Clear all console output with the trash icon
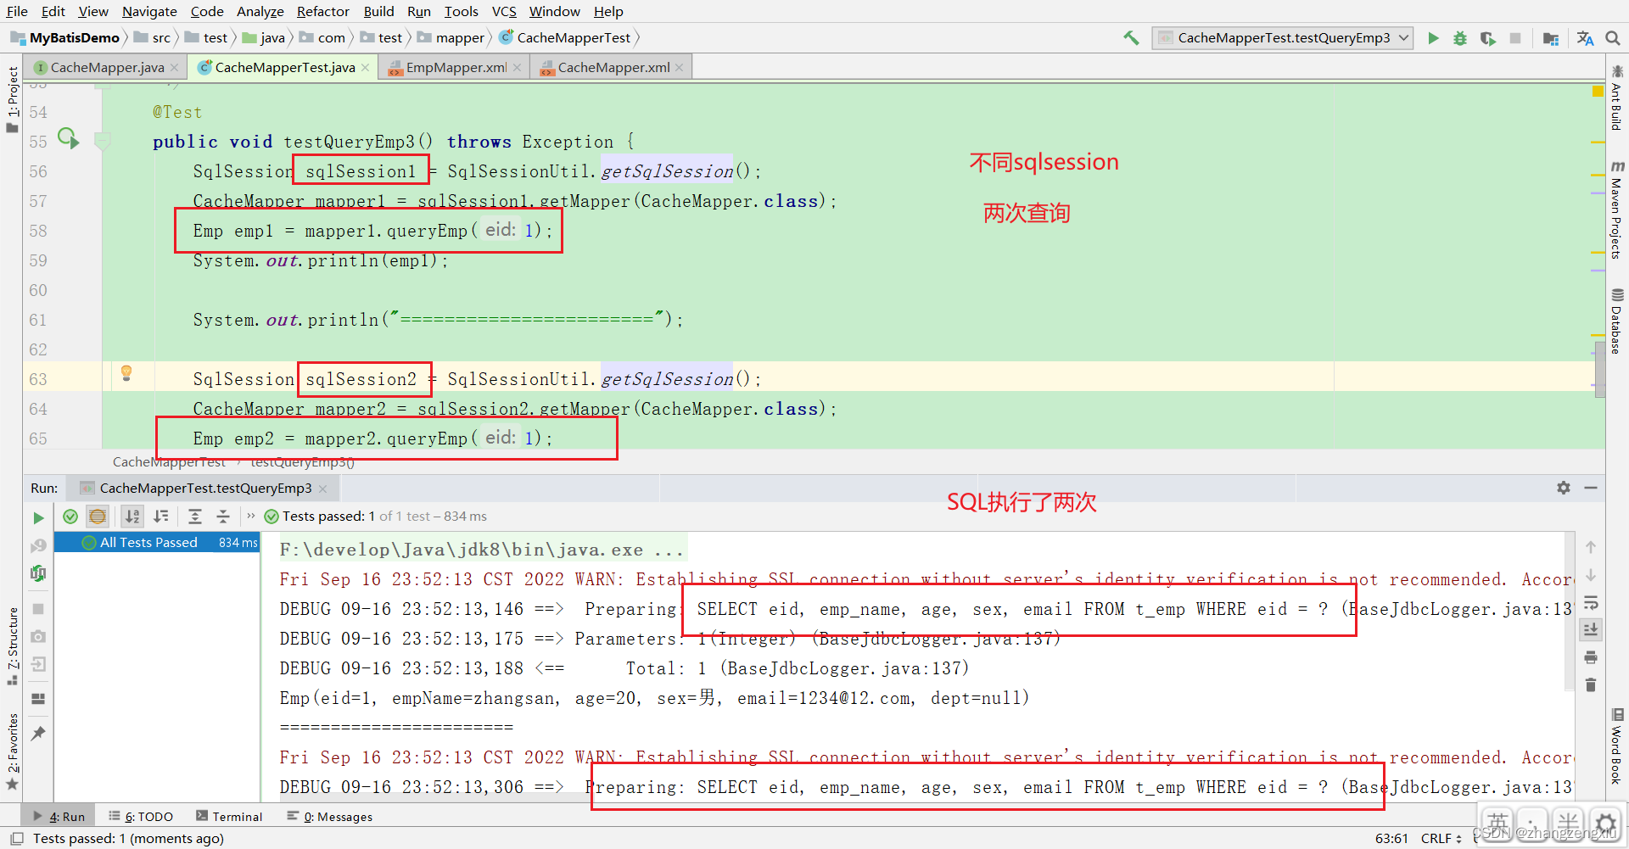 1591,684
